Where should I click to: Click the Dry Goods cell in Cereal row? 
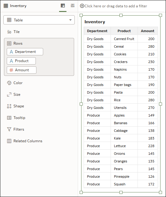tap(97, 46)
